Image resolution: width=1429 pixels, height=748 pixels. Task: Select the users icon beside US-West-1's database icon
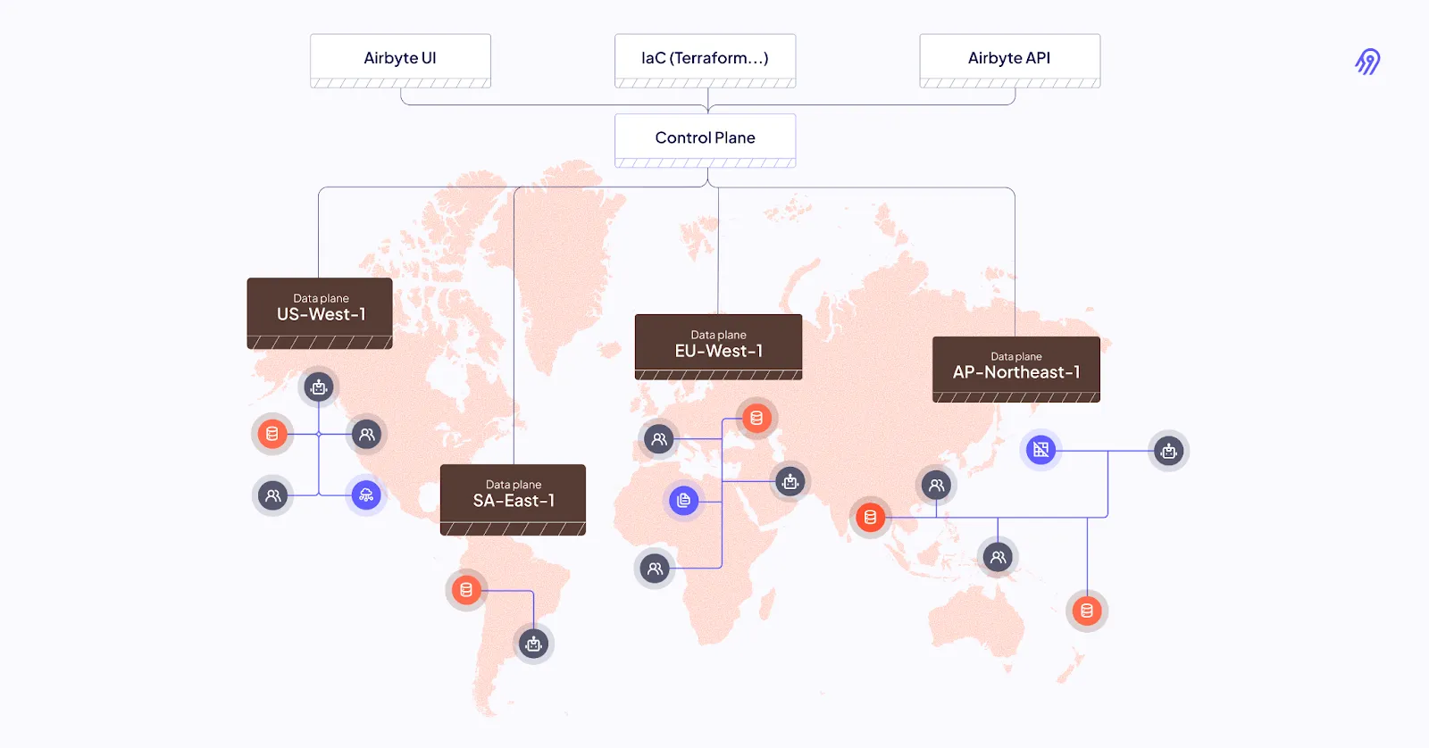coord(366,435)
